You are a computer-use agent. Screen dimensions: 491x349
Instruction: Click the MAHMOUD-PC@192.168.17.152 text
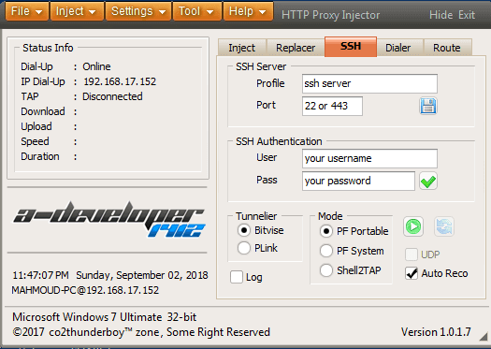[85, 290]
